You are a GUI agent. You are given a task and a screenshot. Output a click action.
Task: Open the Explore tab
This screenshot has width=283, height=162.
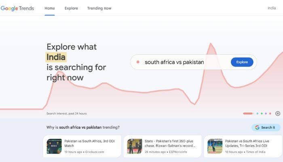click(71, 9)
